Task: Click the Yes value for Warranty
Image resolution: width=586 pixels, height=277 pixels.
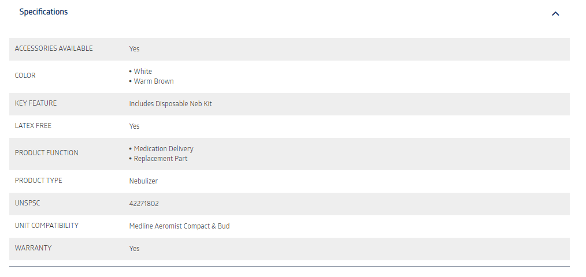Action: (134, 249)
